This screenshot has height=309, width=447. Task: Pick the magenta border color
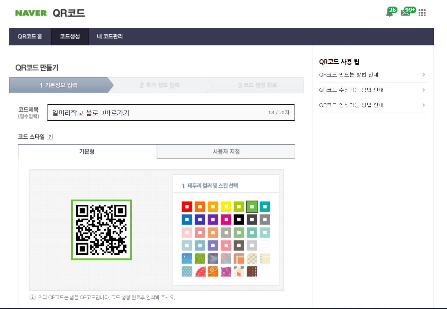tap(226, 220)
